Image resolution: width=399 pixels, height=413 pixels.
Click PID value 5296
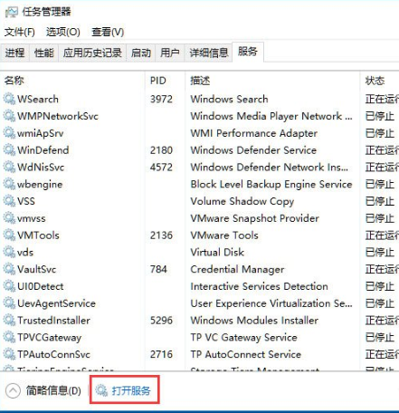tap(161, 321)
